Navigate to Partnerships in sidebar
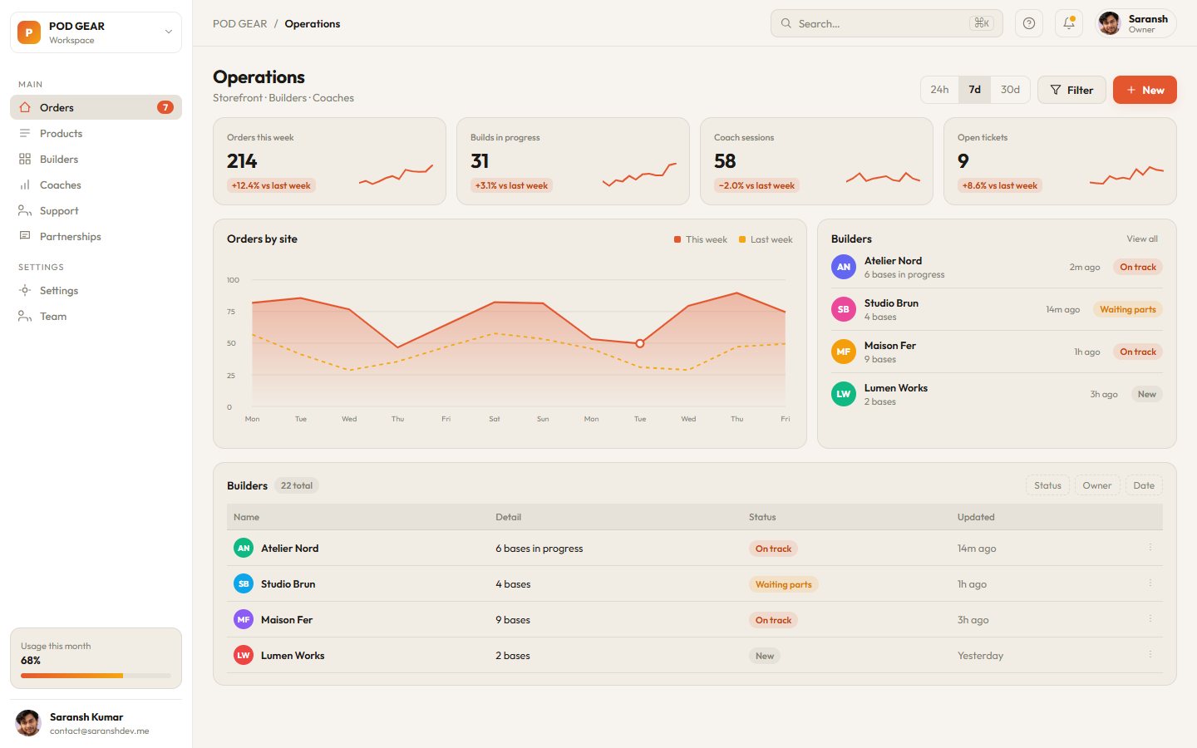Viewport: 1197px width, 748px height. (x=96, y=236)
